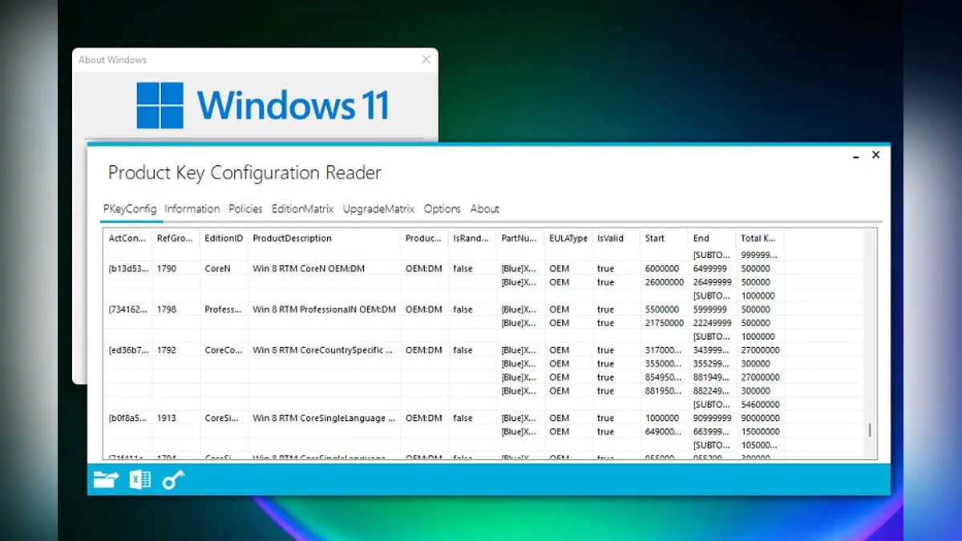Sort by the Start column header

[x=665, y=238]
